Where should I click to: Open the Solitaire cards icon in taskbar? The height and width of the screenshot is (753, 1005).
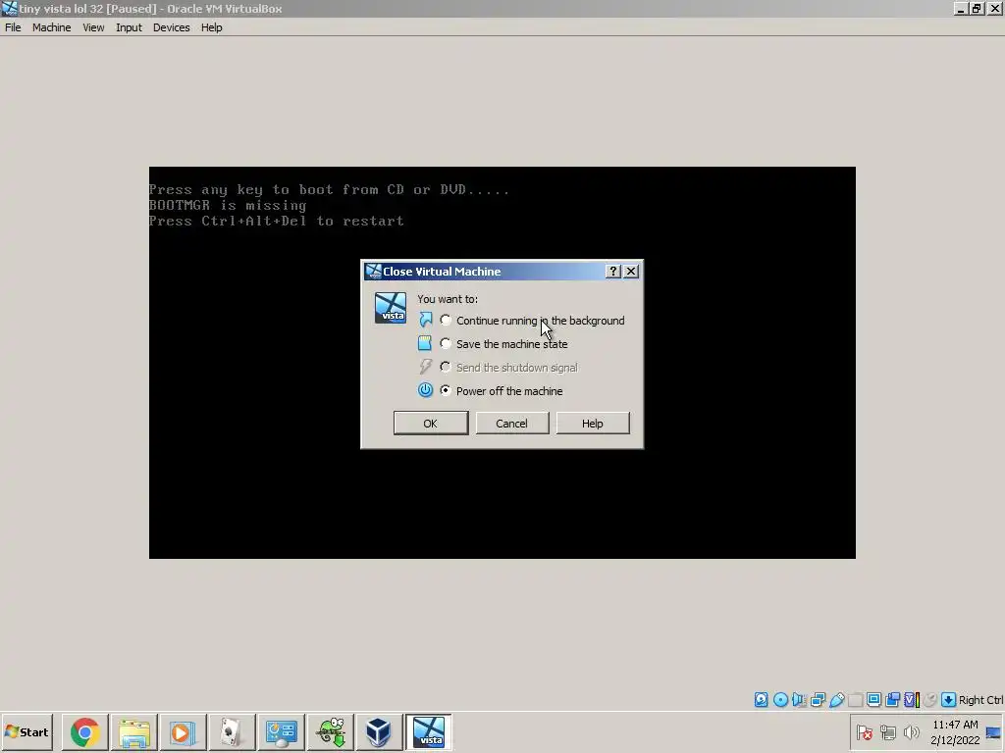(x=232, y=731)
